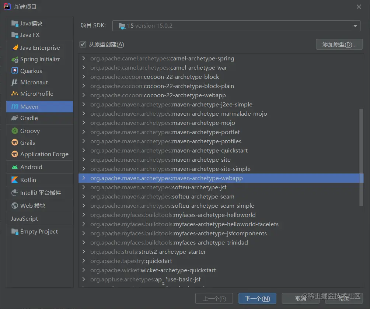The width and height of the screenshot is (370, 309).
Task: Click the Application Forge icon
Action: 15,154
